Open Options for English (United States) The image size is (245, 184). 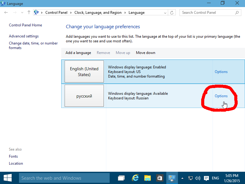(221, 72)
